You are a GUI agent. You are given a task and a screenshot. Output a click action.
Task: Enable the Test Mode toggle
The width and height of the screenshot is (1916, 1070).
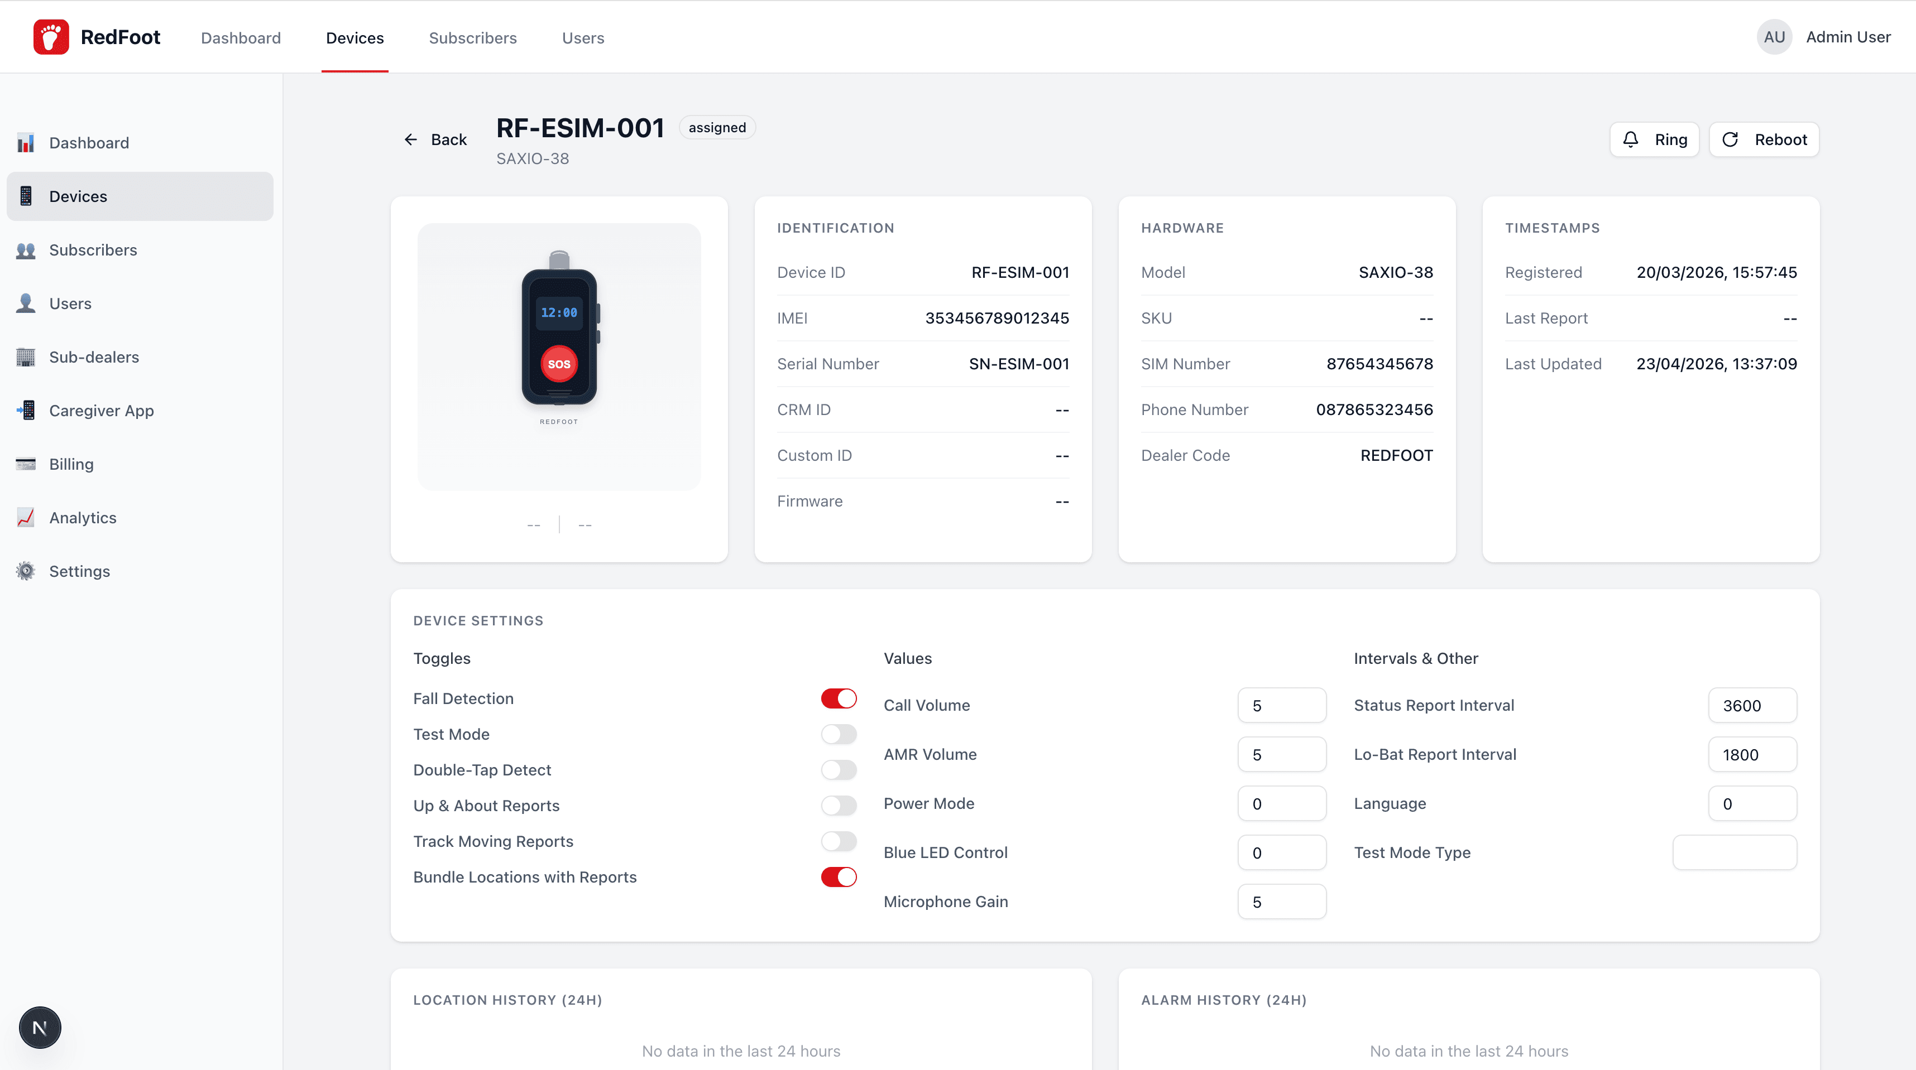[839, 734]
